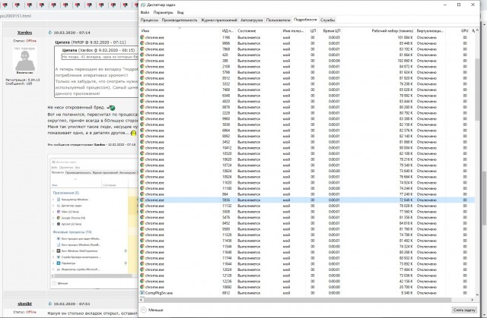
Task: Select the CompPkgSrv.exe process name
Action: [x=159, y=293]
